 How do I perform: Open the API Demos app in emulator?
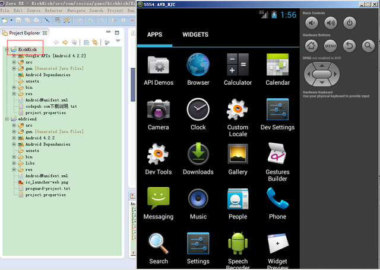(159, 70)
